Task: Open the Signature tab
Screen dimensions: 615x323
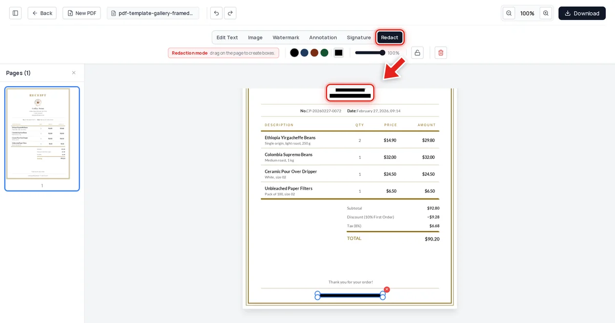Action: 359,37
